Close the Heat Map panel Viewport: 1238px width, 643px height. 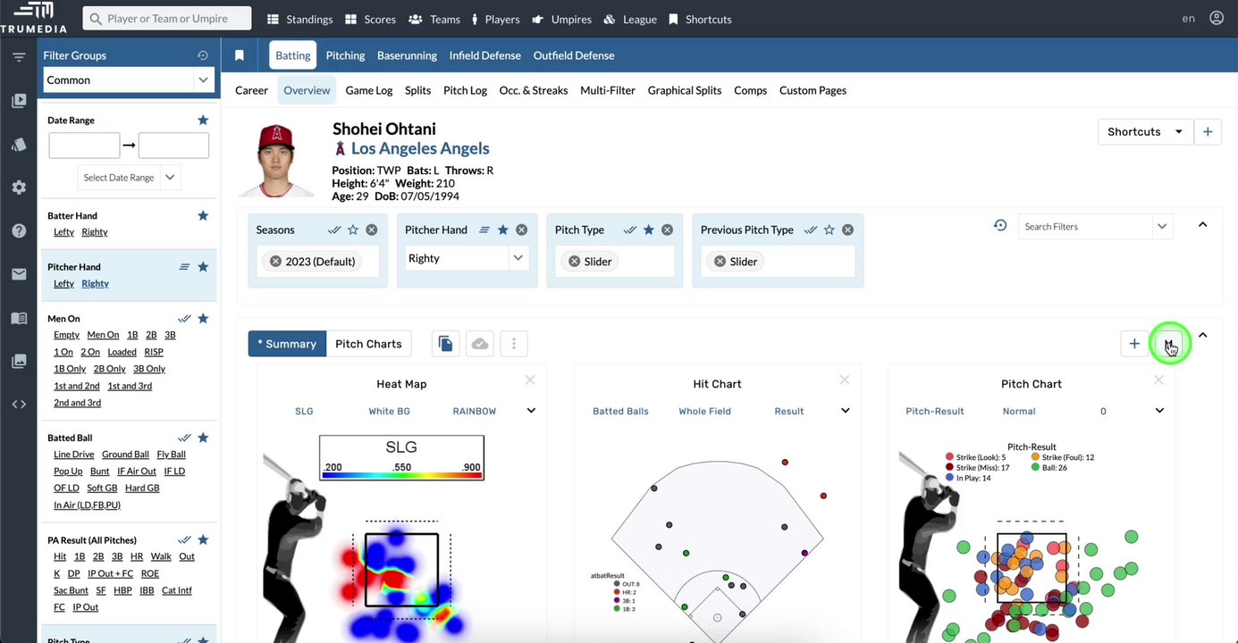pyautogui.click(x=530, y=380)
